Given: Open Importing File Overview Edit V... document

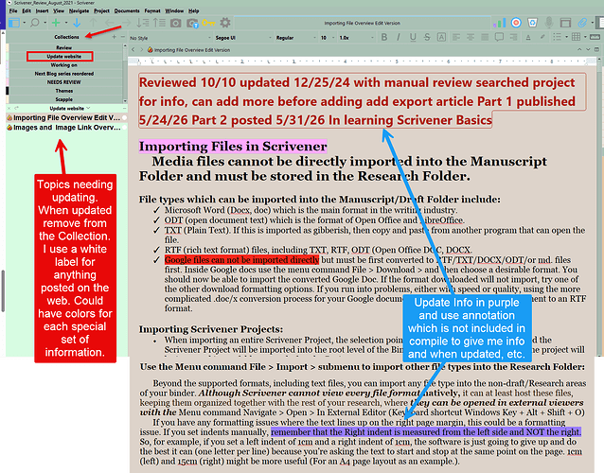Looking at the screenshot, I should [x=66, y=117].
